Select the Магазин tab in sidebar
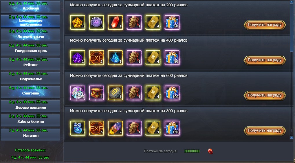 (x=30, y=134)
